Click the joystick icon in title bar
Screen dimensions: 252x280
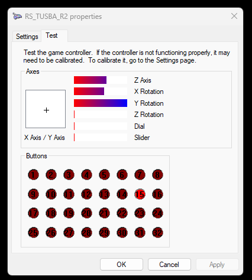[x=17, y=16]
